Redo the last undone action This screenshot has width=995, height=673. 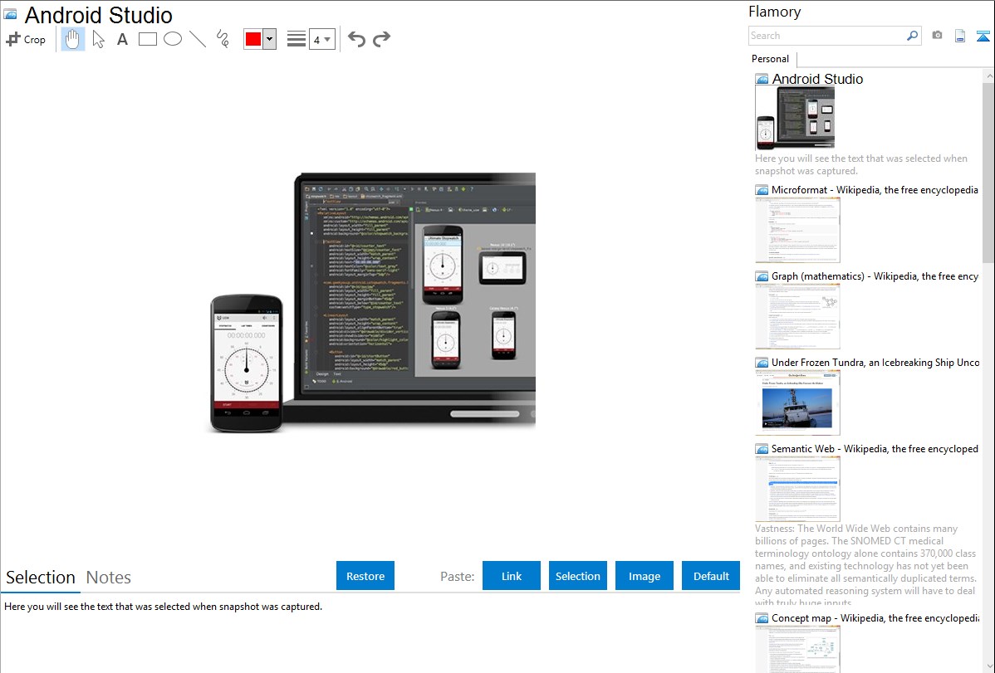click(381, 39)
